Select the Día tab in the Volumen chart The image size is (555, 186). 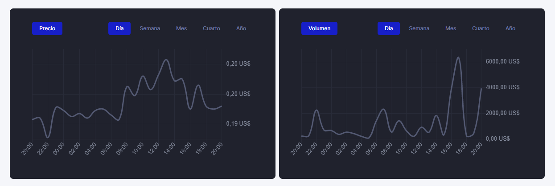coord(389,28)
